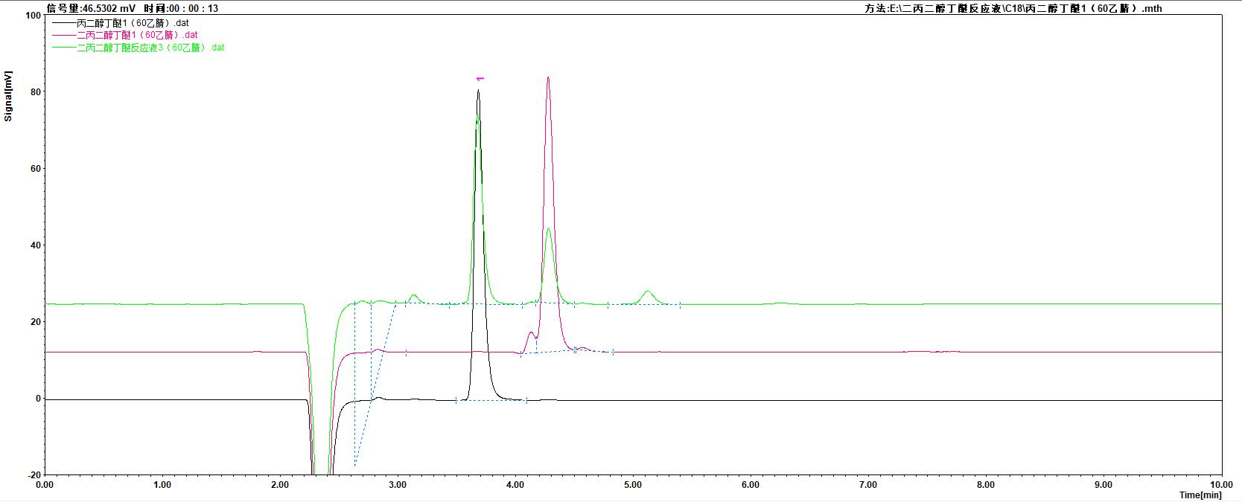Click the magenta line swatch in legend
The image size is (1242, 502).
point(63,35)
